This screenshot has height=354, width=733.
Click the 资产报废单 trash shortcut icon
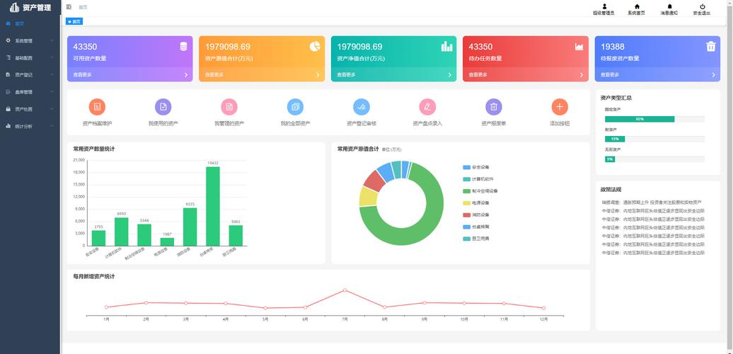click(x=494, y=107)
